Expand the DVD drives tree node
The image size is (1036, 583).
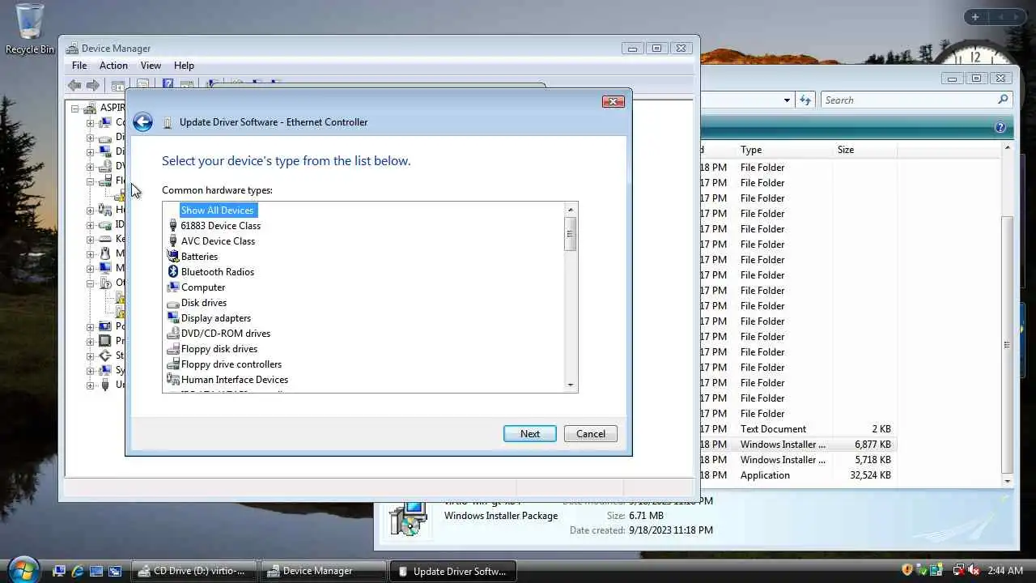point(91,166)
